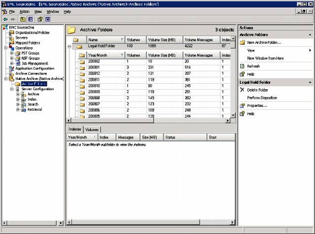Expand the PST Groups node

12,53
